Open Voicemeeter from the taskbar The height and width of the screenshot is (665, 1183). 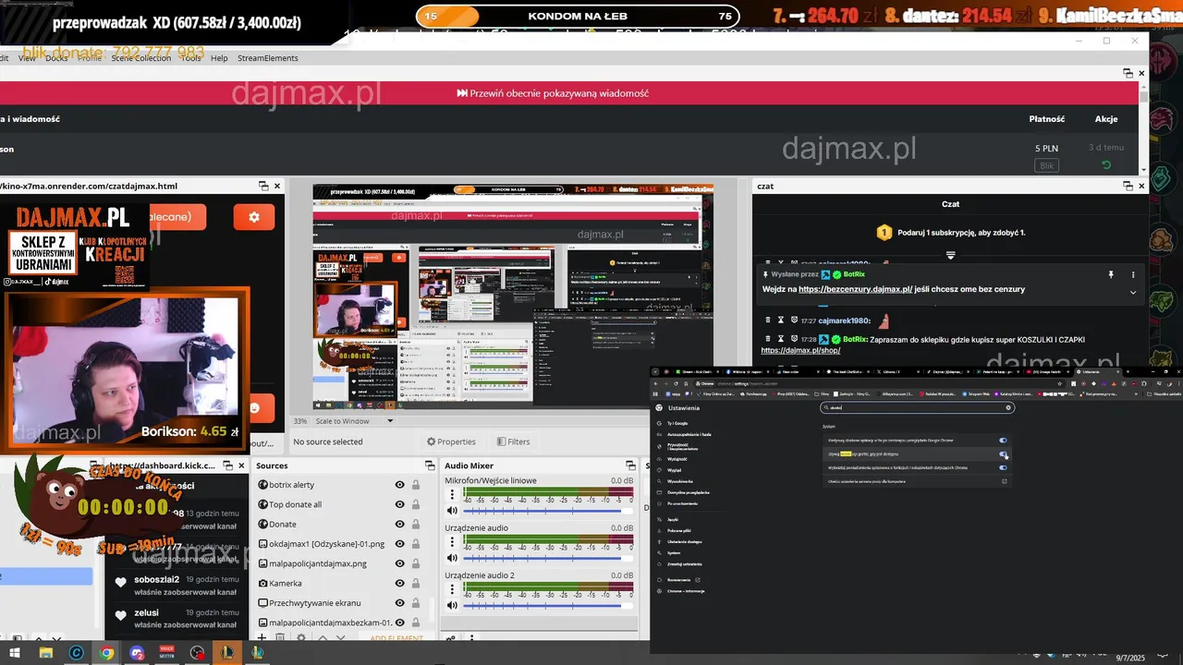point(167,653)
